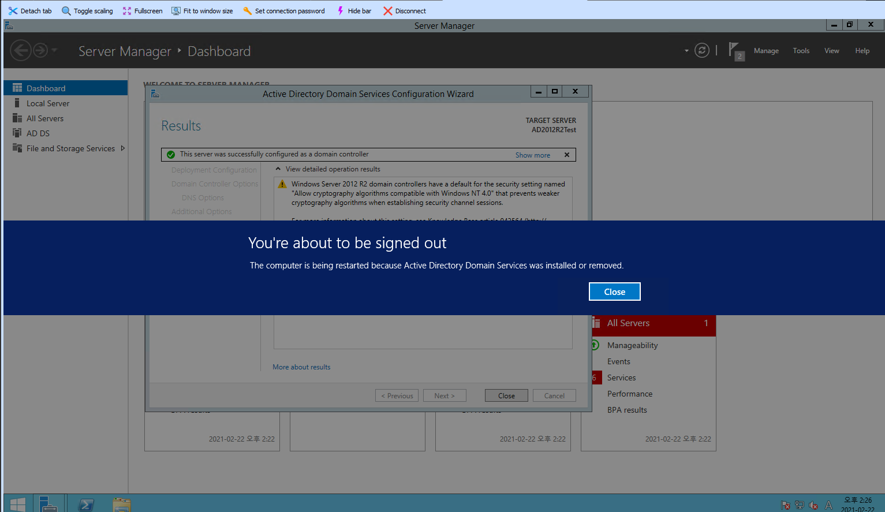Click Show more in the results message

[x=532, y=155]
